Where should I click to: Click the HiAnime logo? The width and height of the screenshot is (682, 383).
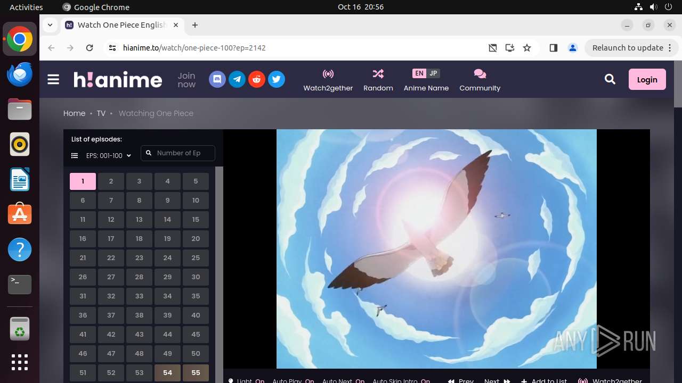pyautogui.click(x=118, y=80)
